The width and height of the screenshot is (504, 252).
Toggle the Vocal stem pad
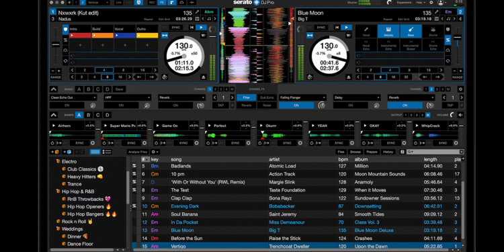point(366,32)
